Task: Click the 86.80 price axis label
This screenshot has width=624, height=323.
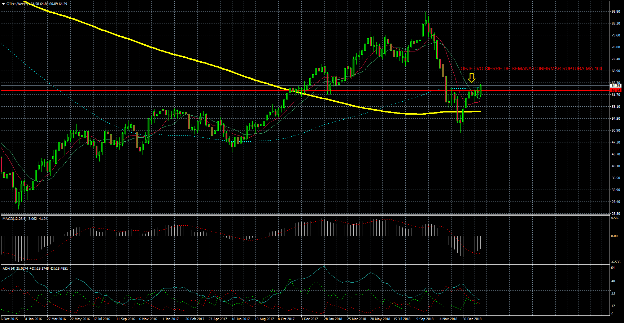Action: point(616,12)
